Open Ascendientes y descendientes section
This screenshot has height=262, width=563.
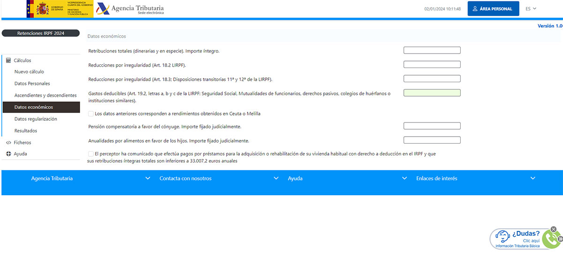45,95
